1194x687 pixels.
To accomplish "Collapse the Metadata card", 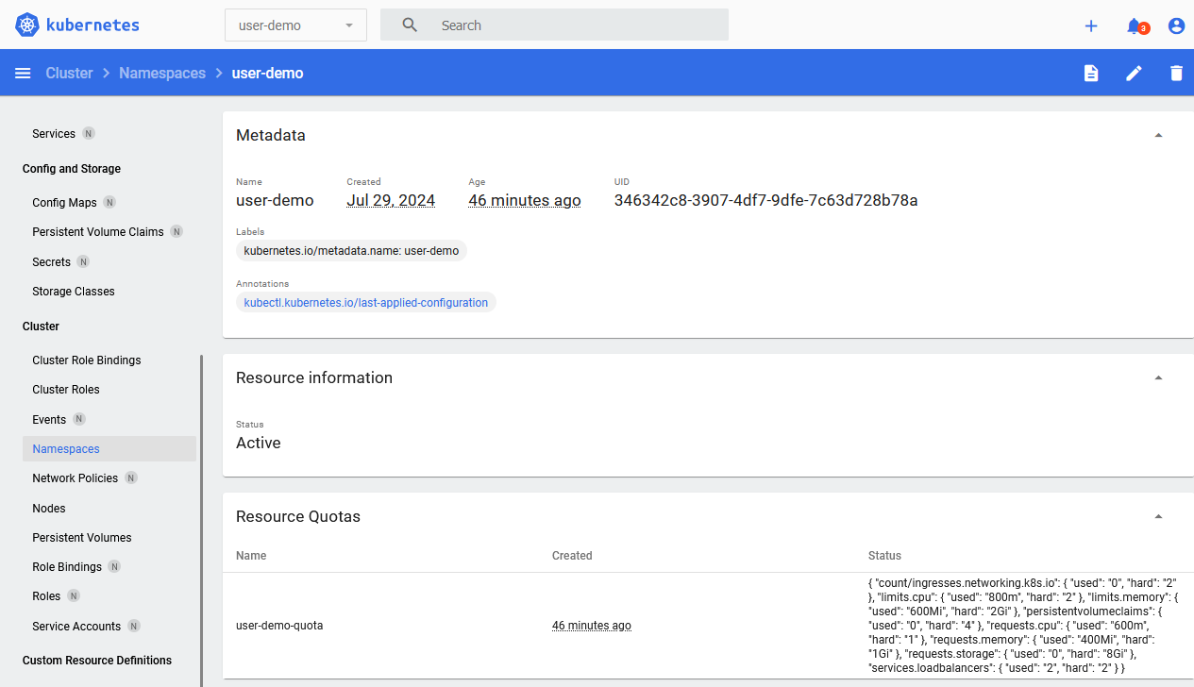I will [x=1158, y=135].
